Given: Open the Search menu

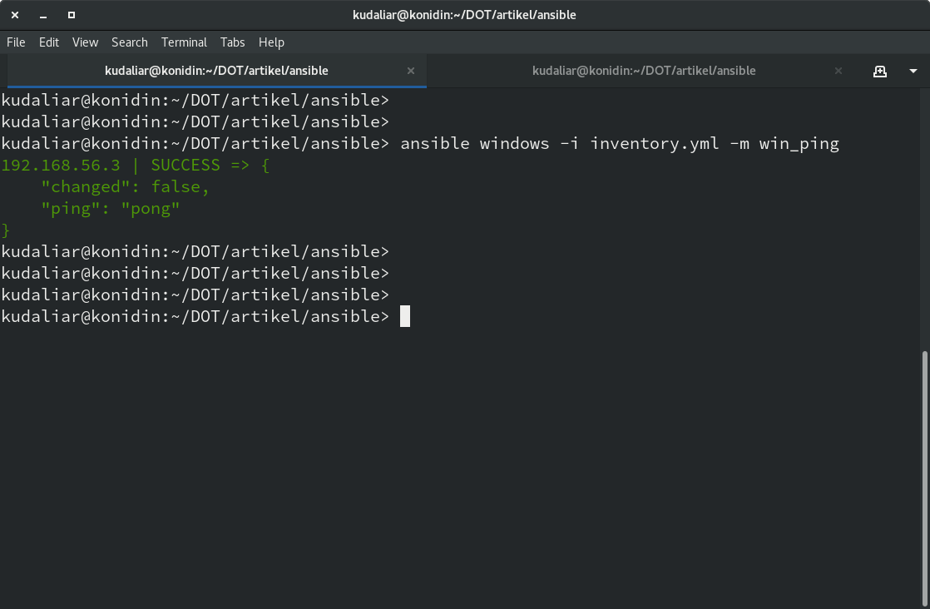Looking at the screenshot, I should click(129, 42).
